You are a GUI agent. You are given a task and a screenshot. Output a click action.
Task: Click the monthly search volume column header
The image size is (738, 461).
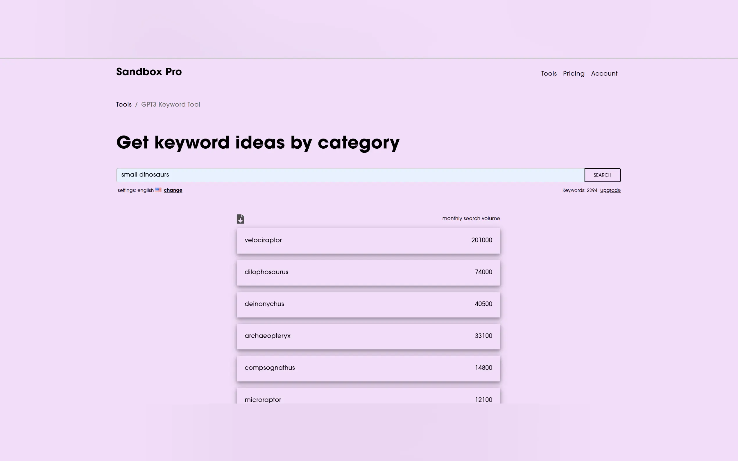coord(471,219)
